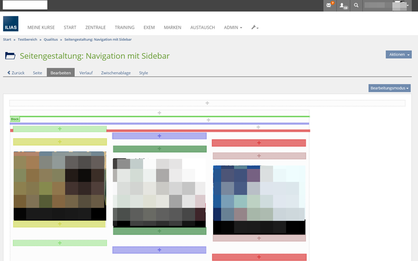Go back via Zurück link

tap(16, 73)
